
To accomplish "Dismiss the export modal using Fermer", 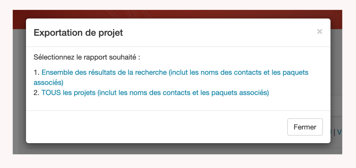I will [x=305, y=127].
